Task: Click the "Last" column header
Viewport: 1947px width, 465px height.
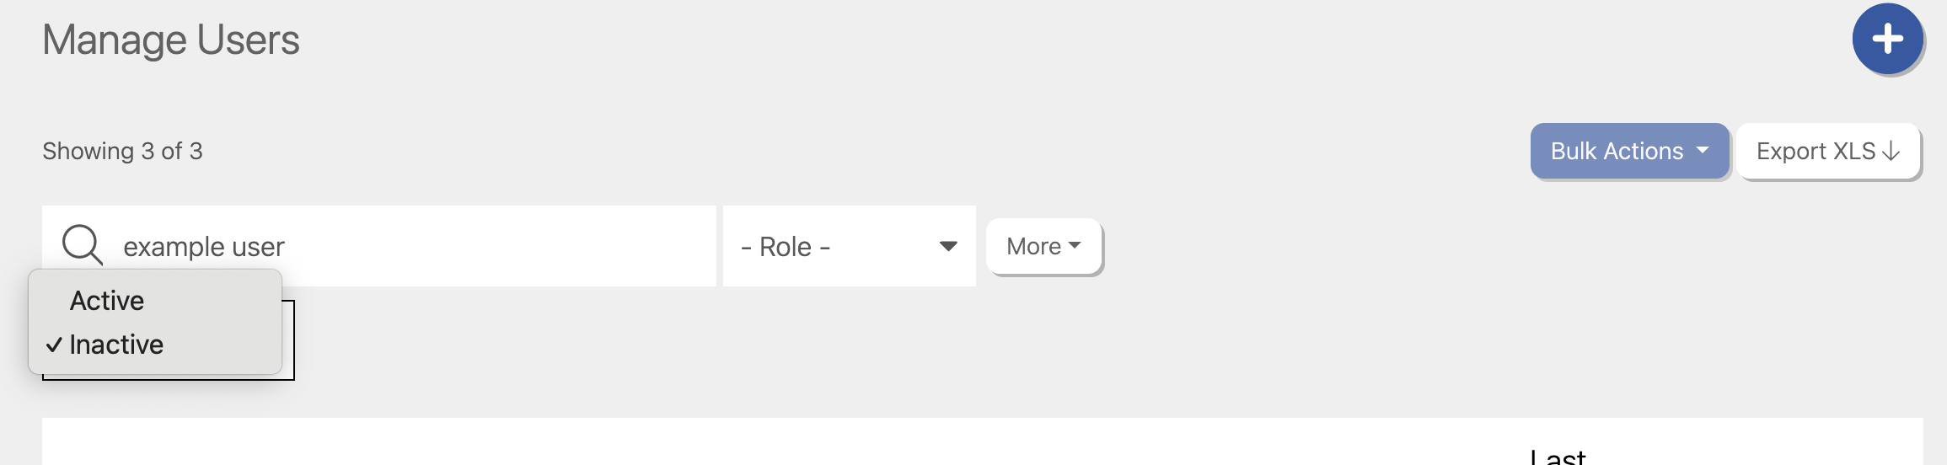Action: pos(1558,457)
